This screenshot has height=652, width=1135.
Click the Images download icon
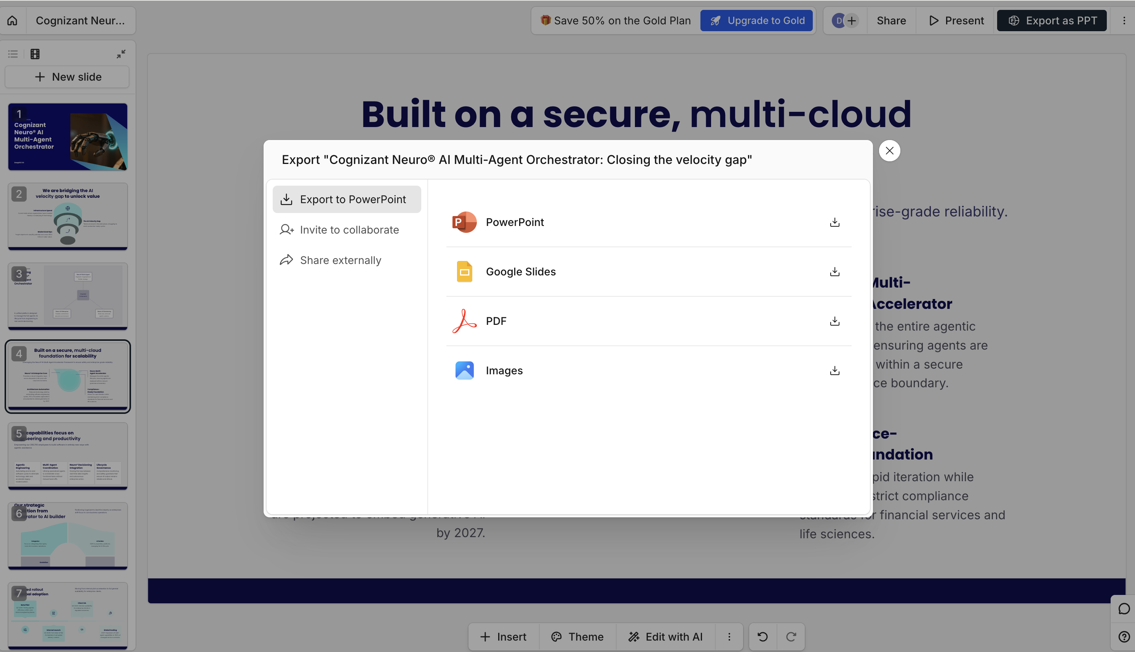pos(834,371)
